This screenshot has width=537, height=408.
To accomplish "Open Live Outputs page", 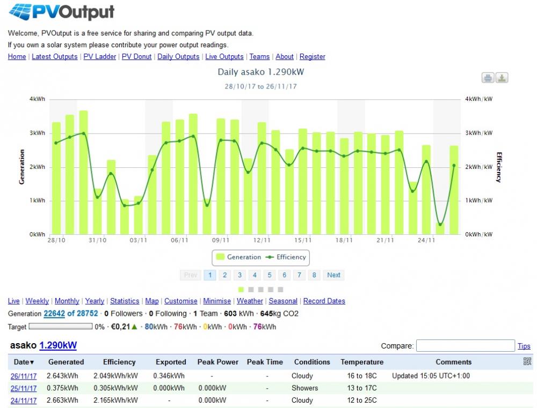I will [224, 56].
